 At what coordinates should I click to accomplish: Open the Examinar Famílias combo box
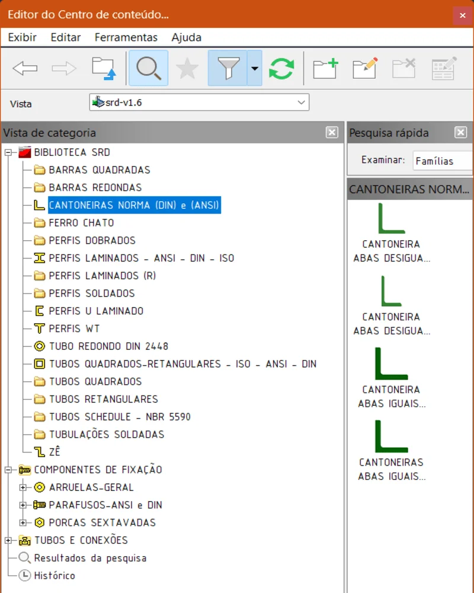pyautogui.click(x=442, y=161)
